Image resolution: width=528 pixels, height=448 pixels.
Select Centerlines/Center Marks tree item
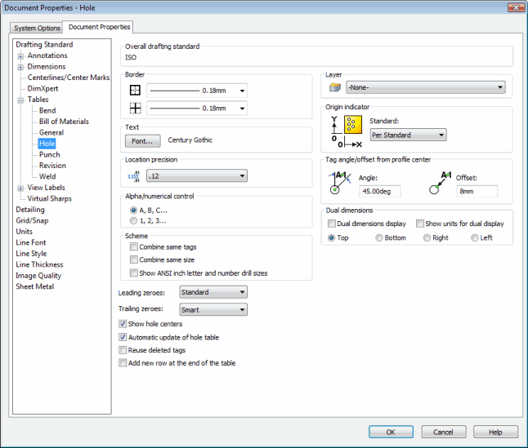(69, 78)
